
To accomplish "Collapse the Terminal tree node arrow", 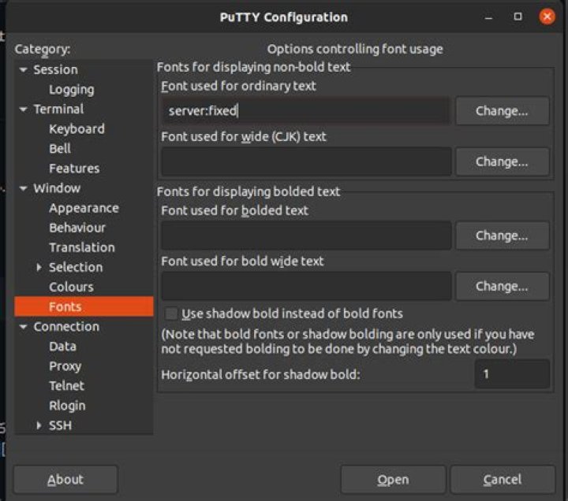I will pyautogui.click(x=24, y=109).
